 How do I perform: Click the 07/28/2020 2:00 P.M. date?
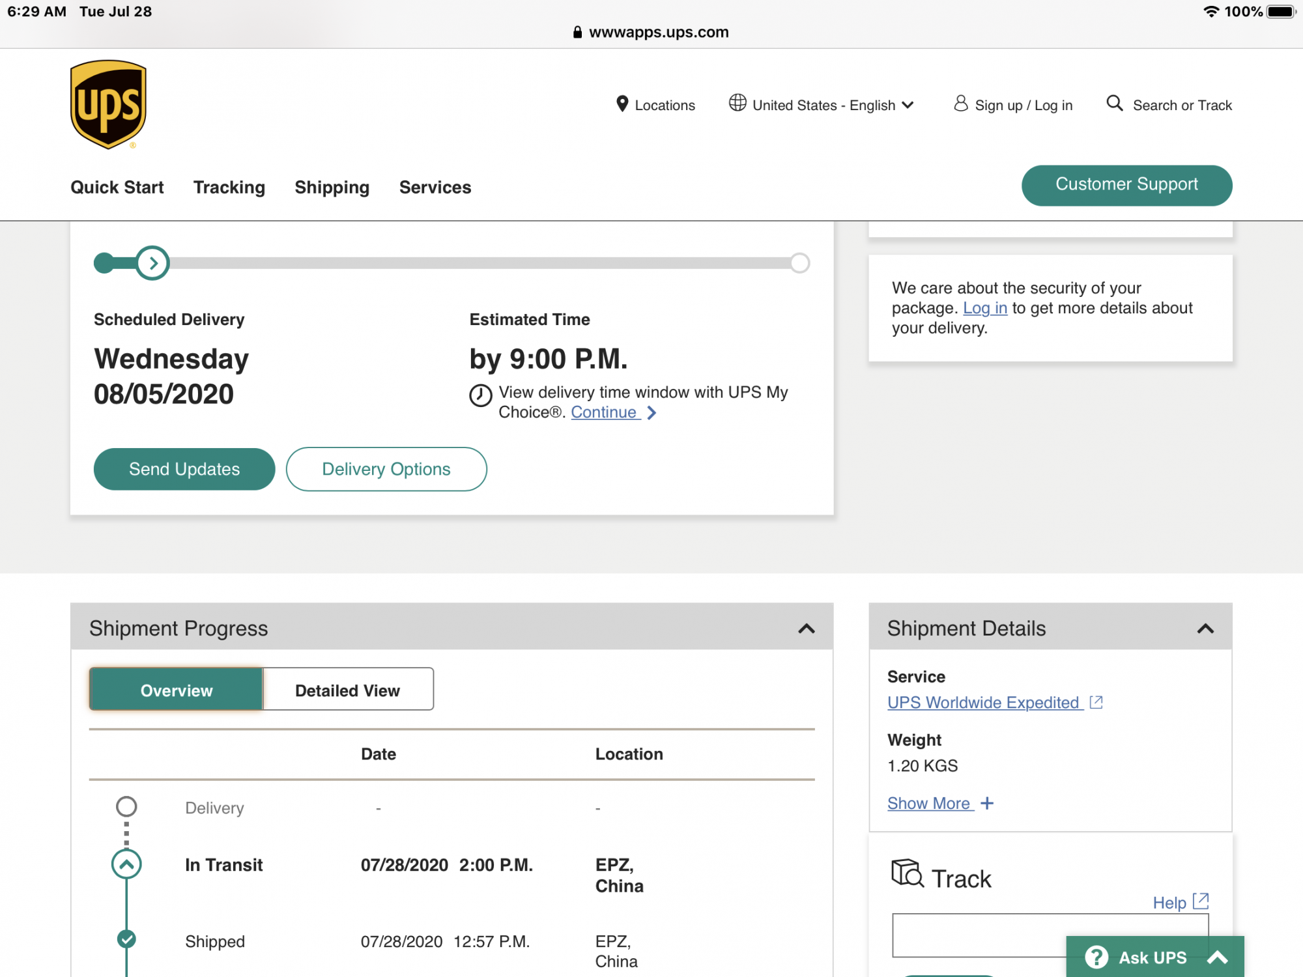click(x=447, y=865)
